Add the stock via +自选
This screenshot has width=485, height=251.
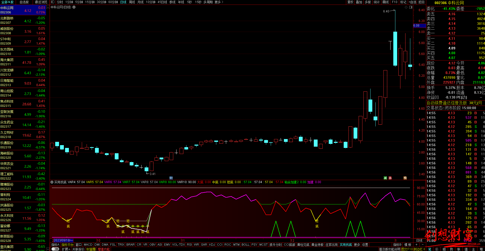412,2
